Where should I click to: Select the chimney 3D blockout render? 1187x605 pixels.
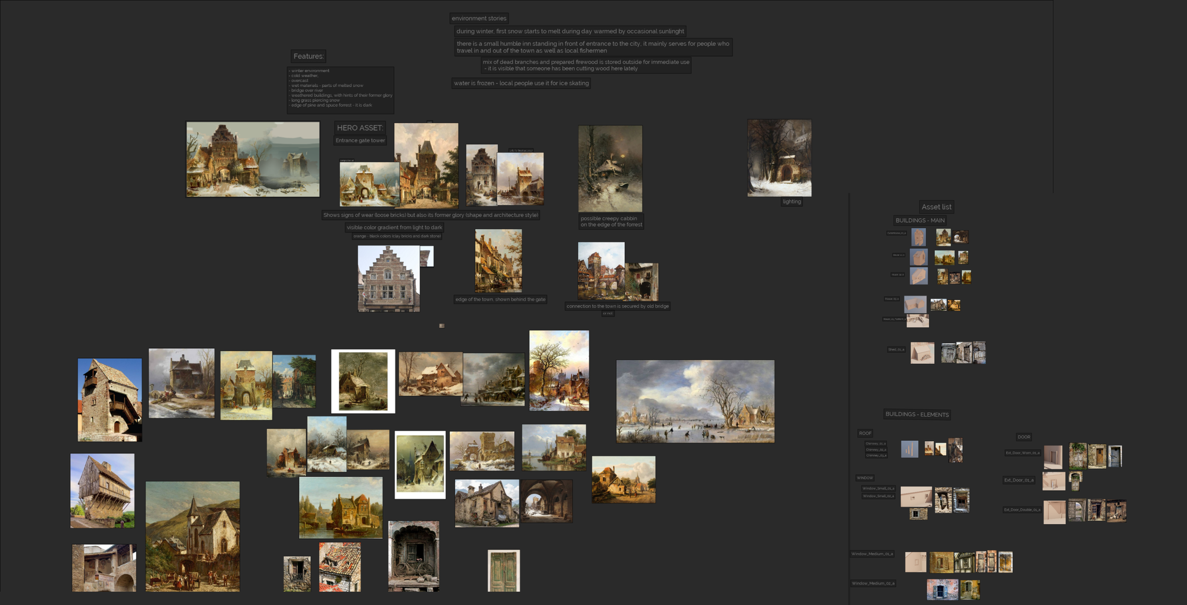pyautogui.click(x=909, y=449)
